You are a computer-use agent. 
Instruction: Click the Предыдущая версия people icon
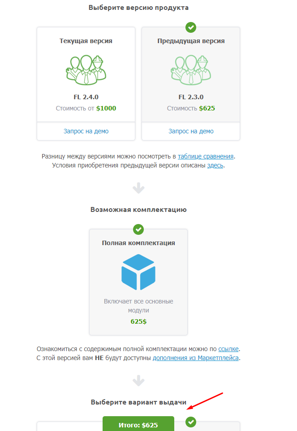coord(191,70)
